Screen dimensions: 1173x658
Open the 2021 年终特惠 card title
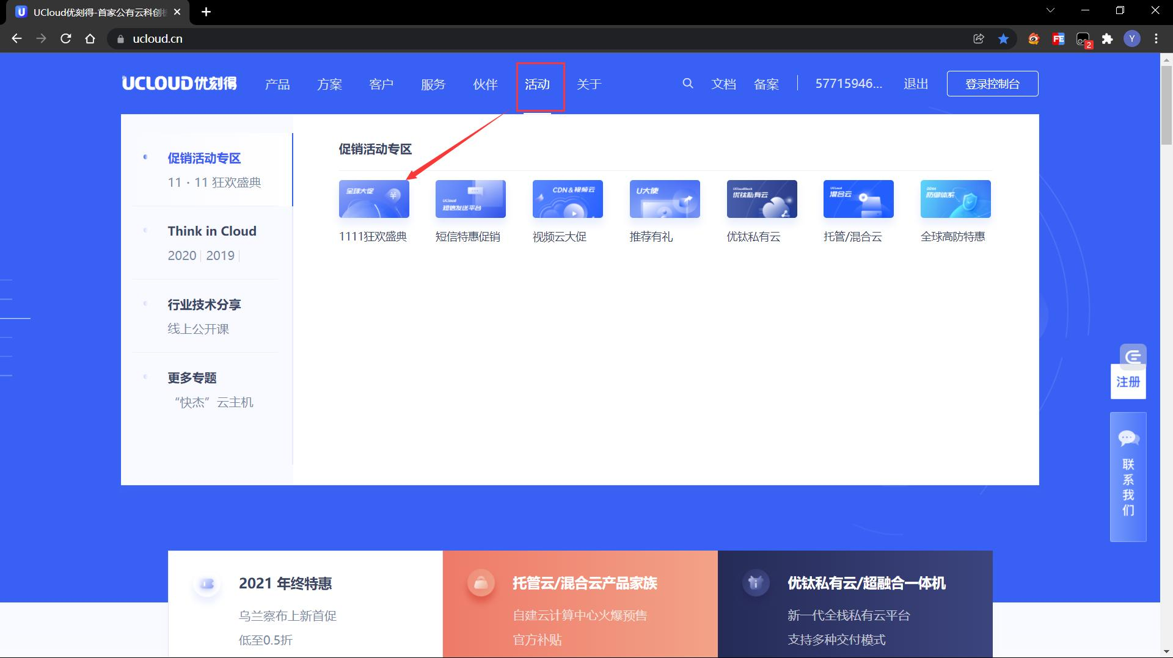285,584
